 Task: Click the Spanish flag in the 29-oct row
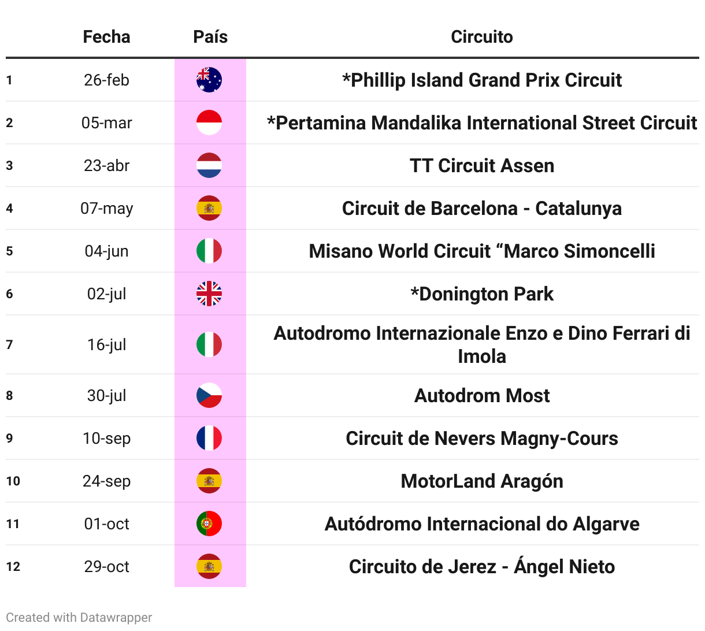[x=209, y=566]
